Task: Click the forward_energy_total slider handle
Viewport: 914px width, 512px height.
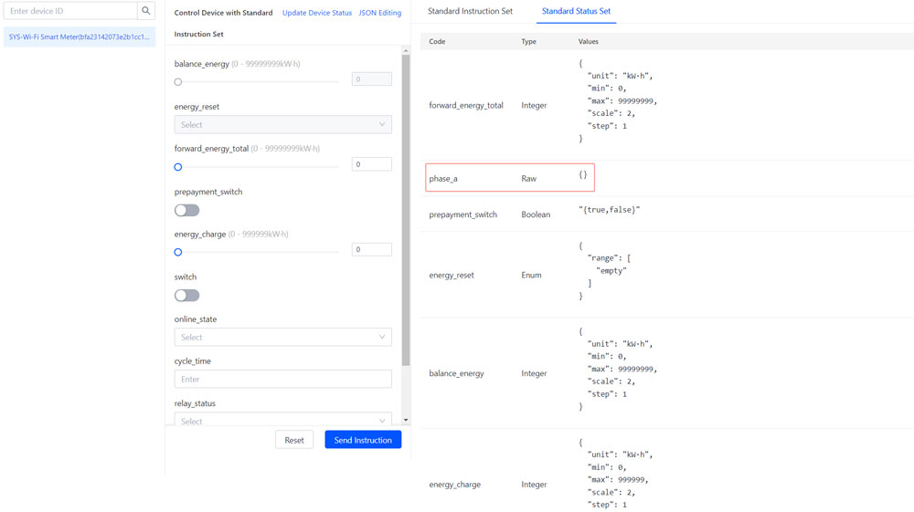Action: [178, 167]
